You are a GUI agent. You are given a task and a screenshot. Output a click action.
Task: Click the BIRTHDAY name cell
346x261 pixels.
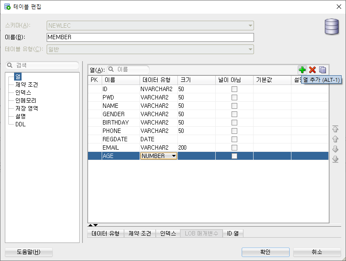(121, 123)
